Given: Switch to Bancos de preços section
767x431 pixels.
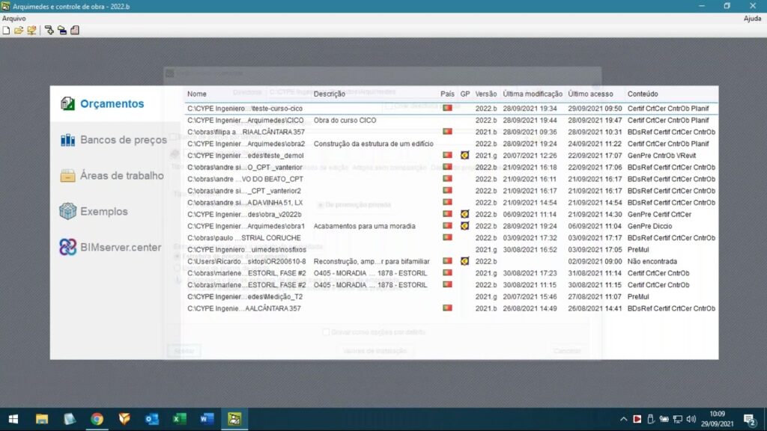Looking at the screenshot, I should (123, 140).
